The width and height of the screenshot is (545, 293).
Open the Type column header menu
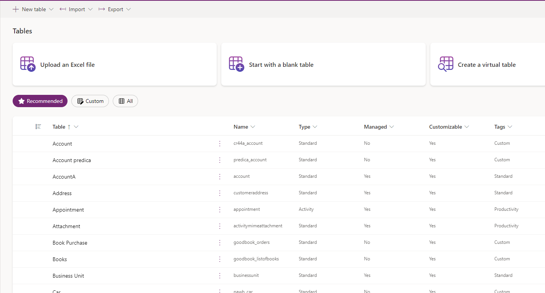pos(308,127)
